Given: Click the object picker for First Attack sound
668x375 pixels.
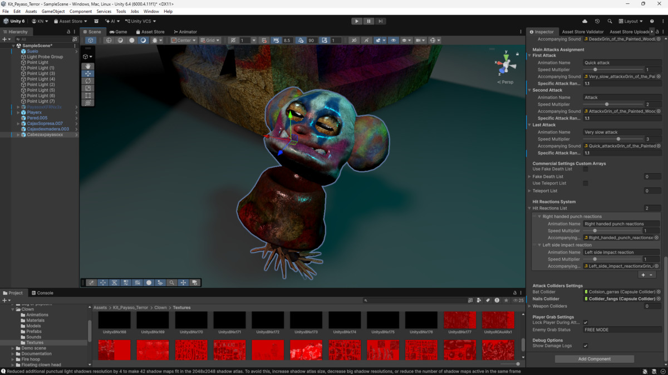Looking at the screenshot, I should click(x=659, y=77).
